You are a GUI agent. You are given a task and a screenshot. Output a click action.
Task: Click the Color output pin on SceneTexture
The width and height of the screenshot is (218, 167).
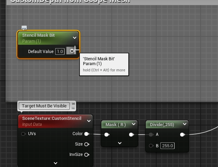point(86,134)
